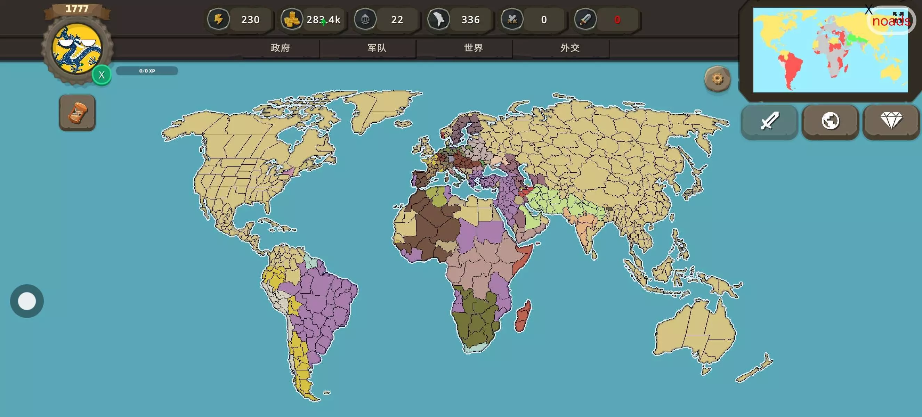Open the 政府 government tab
The image size is (922, 417).
point(280,48)
